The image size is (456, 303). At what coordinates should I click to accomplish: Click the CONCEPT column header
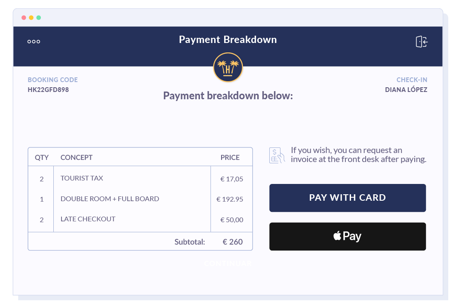pyautogui.click(x=77, y=157)
